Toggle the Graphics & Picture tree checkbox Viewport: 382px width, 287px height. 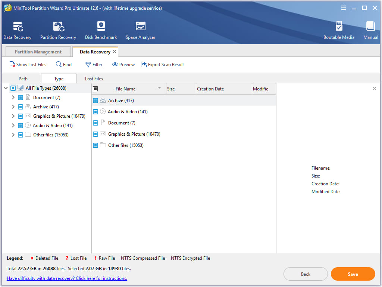[x=21, y=116]
